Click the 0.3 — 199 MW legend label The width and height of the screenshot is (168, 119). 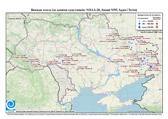pos(148,21)
